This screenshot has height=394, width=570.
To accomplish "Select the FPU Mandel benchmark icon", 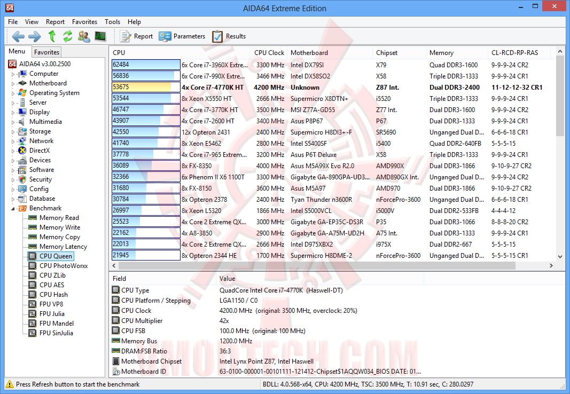I will (33, 324).
